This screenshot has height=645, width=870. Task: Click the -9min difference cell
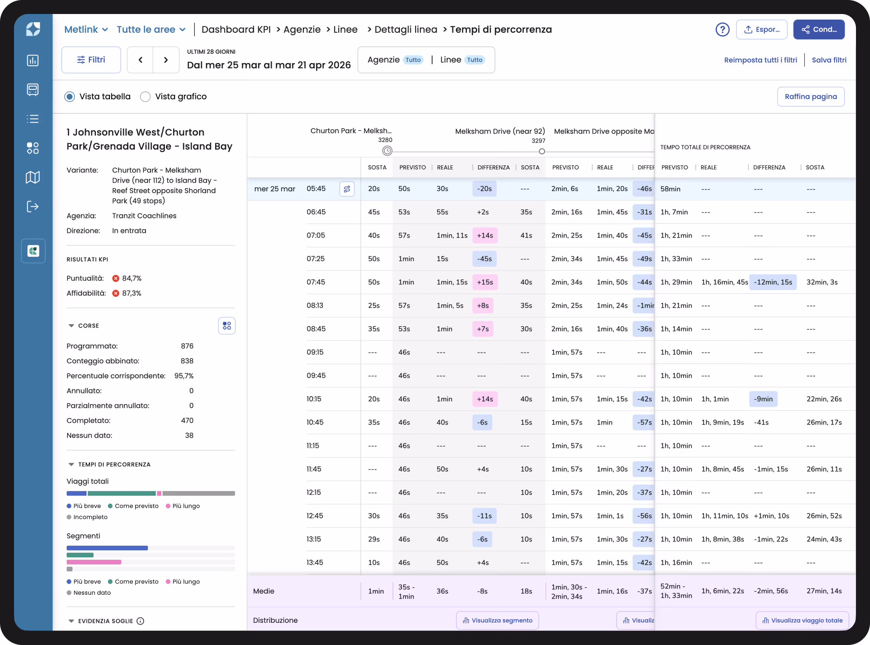pos(762,398)
